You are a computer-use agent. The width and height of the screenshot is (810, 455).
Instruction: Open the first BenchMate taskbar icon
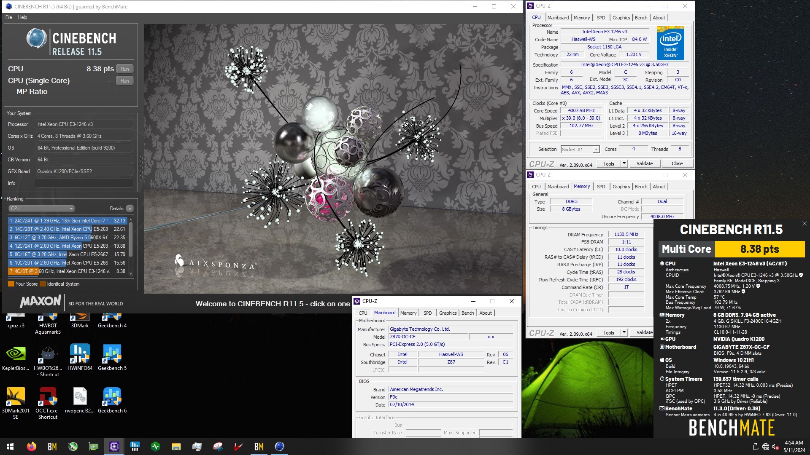pos(52,447)
